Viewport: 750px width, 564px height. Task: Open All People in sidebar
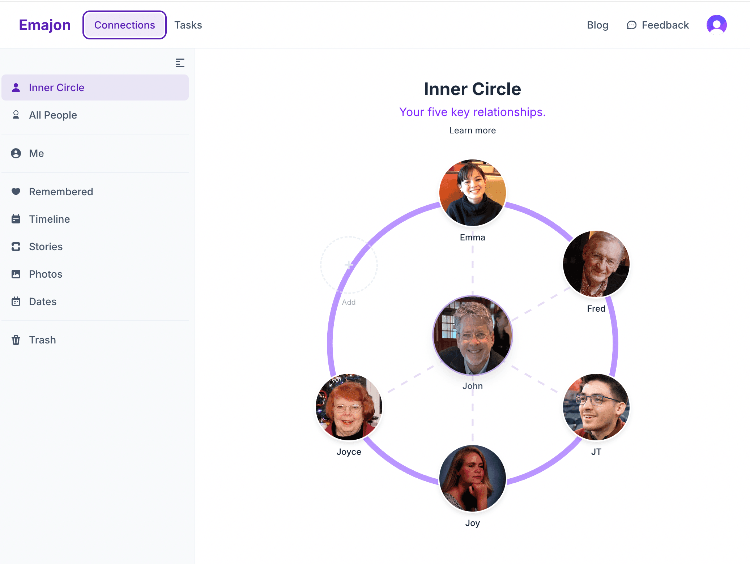53,115
